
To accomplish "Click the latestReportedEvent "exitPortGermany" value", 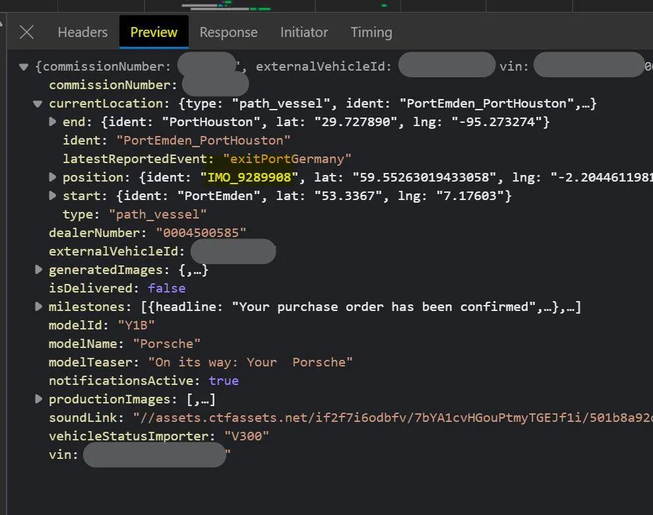I will click(287, 159).
